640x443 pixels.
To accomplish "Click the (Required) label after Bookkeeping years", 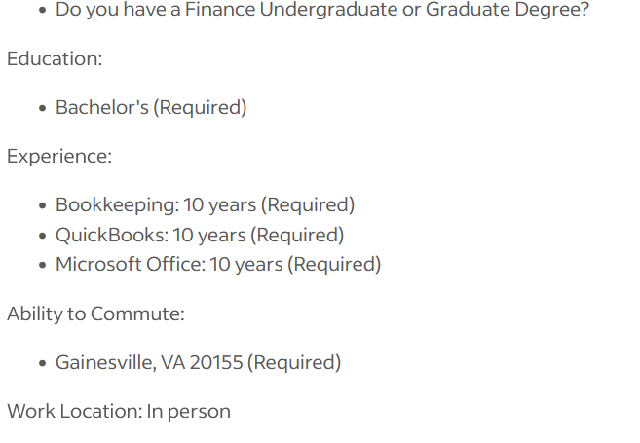I will 308,204.
